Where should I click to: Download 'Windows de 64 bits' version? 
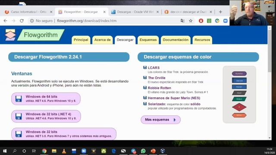pos(46,99)
